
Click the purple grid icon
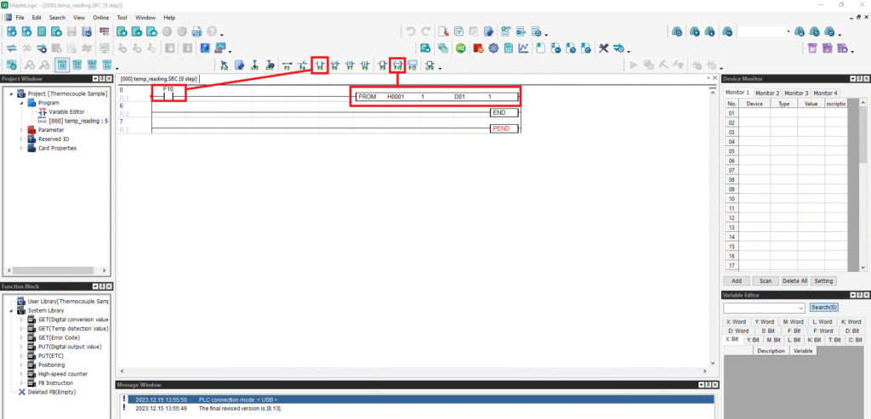[x=103, y=31]
